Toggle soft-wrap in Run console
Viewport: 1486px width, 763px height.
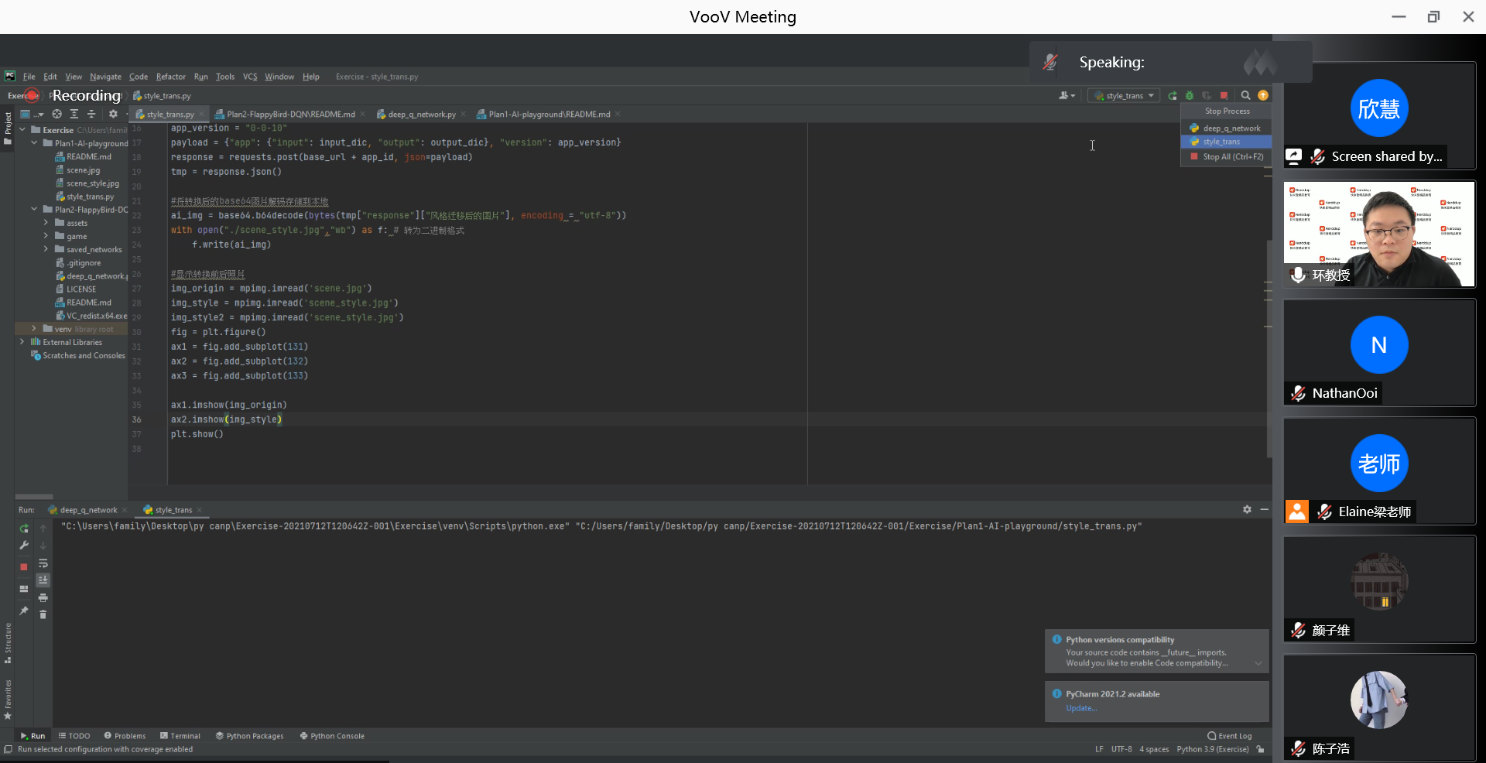click(x=43, y=563)
